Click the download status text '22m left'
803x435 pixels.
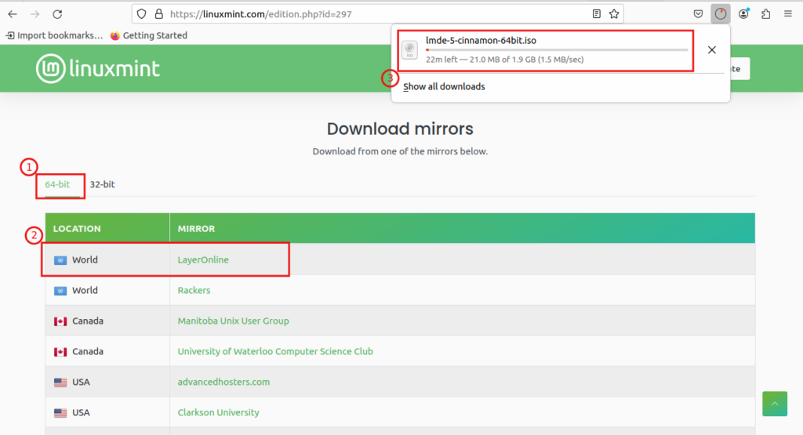click(x=441, y=60)
